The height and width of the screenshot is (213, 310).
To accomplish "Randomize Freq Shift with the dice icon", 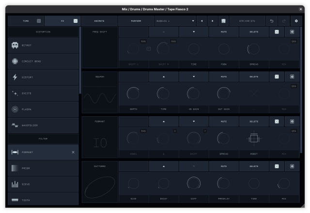I will [277, 32].
